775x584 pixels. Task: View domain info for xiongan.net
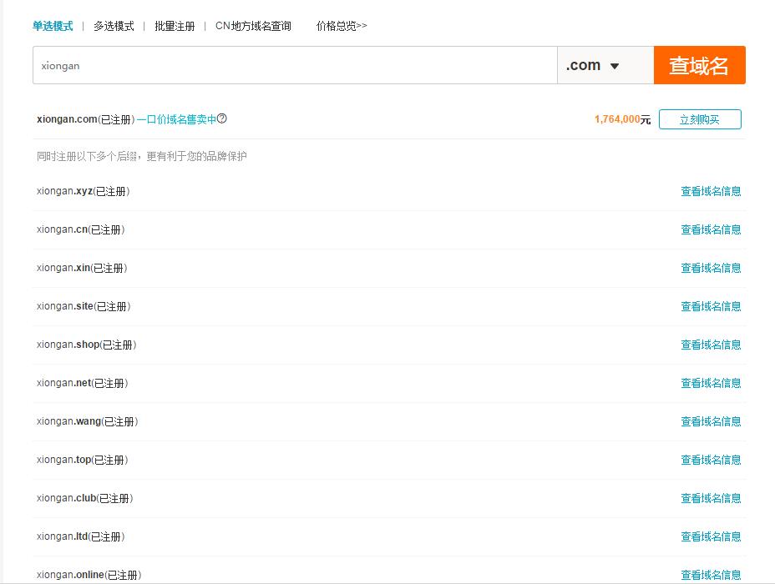tap(711, 383)
